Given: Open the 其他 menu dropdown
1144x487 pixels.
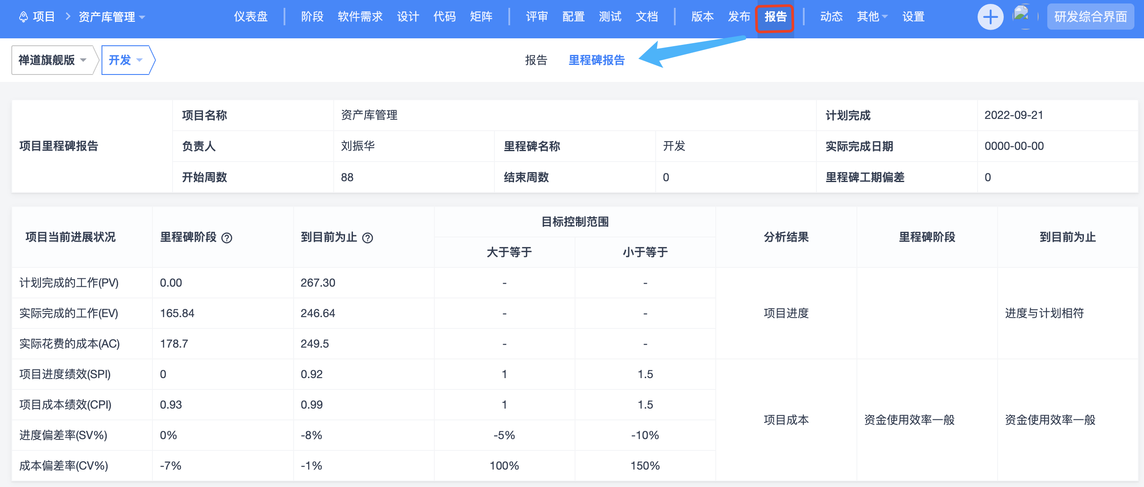Looking at the screenshot, I should coord(871,17).
